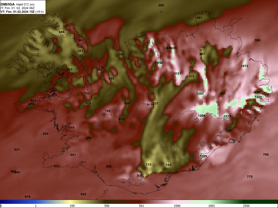Select the 246 value in the Westfjords
This screenshot has width=278, height=208.
61,32
